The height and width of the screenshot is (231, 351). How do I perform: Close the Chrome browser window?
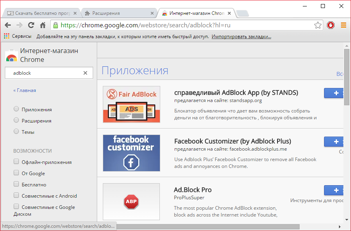tap(341, 6)
